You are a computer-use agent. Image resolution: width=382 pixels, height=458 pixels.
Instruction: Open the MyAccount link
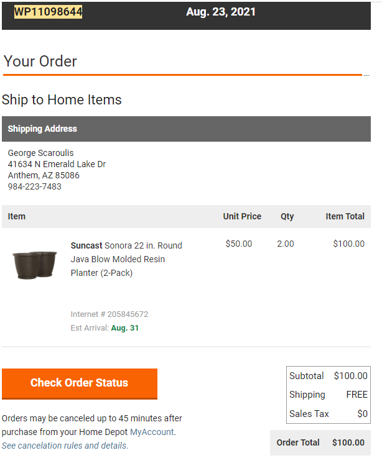(x=152, y=432)
